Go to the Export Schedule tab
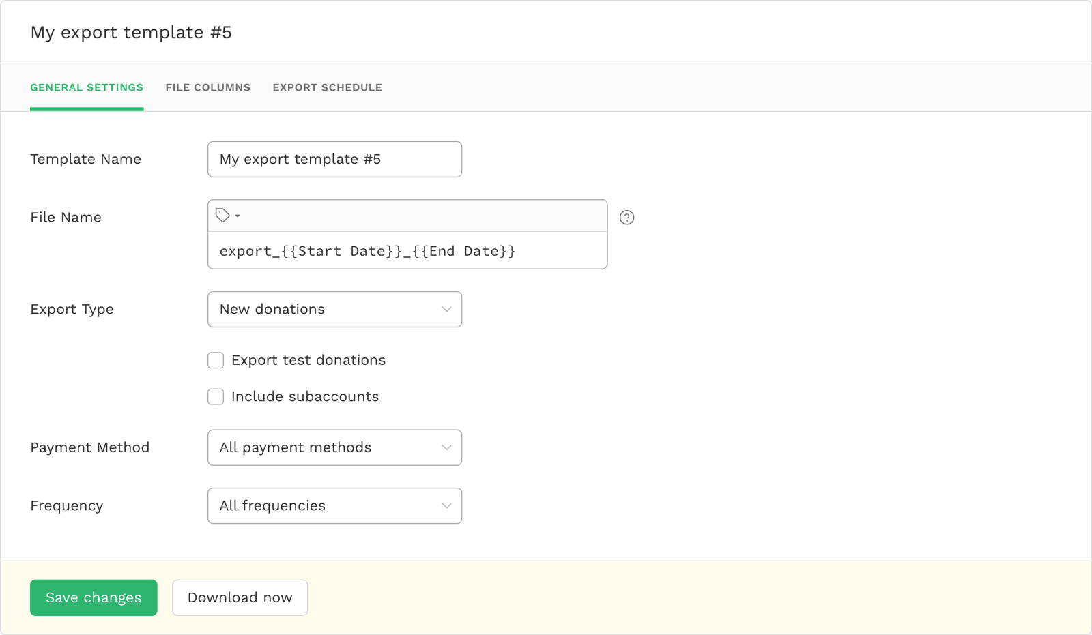 (327, 87)
